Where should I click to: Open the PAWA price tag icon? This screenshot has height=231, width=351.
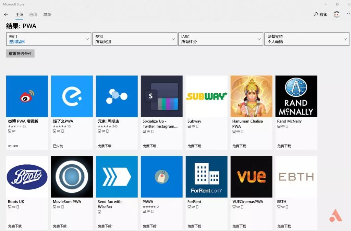point(162,177)
